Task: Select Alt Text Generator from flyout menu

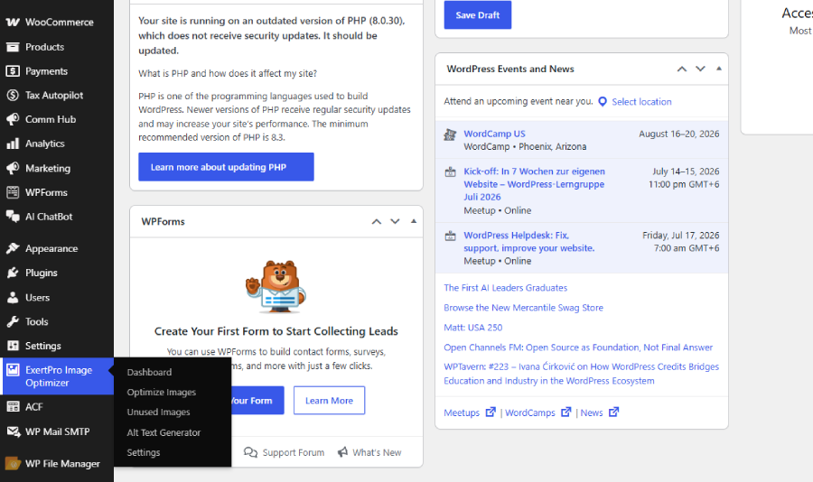Action: point(164,432)
